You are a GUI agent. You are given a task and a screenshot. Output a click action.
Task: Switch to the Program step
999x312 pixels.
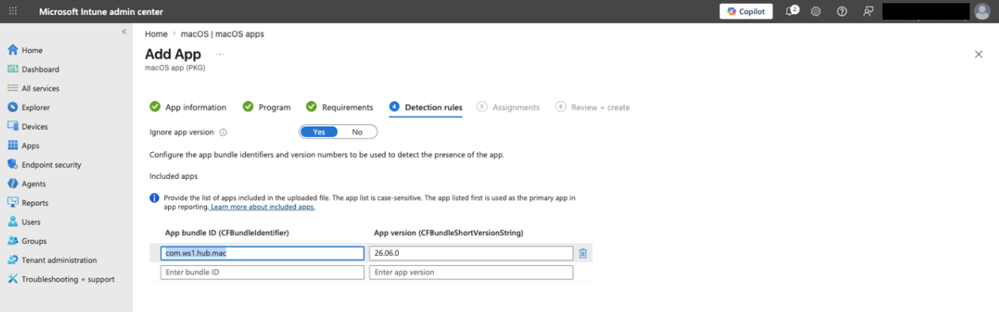pos(266,107)
